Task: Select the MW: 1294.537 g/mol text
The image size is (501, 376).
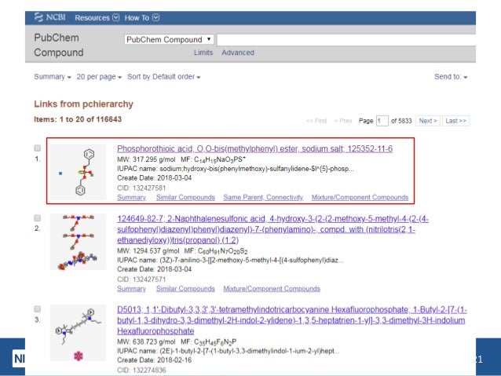Action: click(148, 250)
